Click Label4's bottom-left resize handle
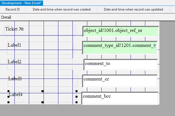 coord(8,102)
